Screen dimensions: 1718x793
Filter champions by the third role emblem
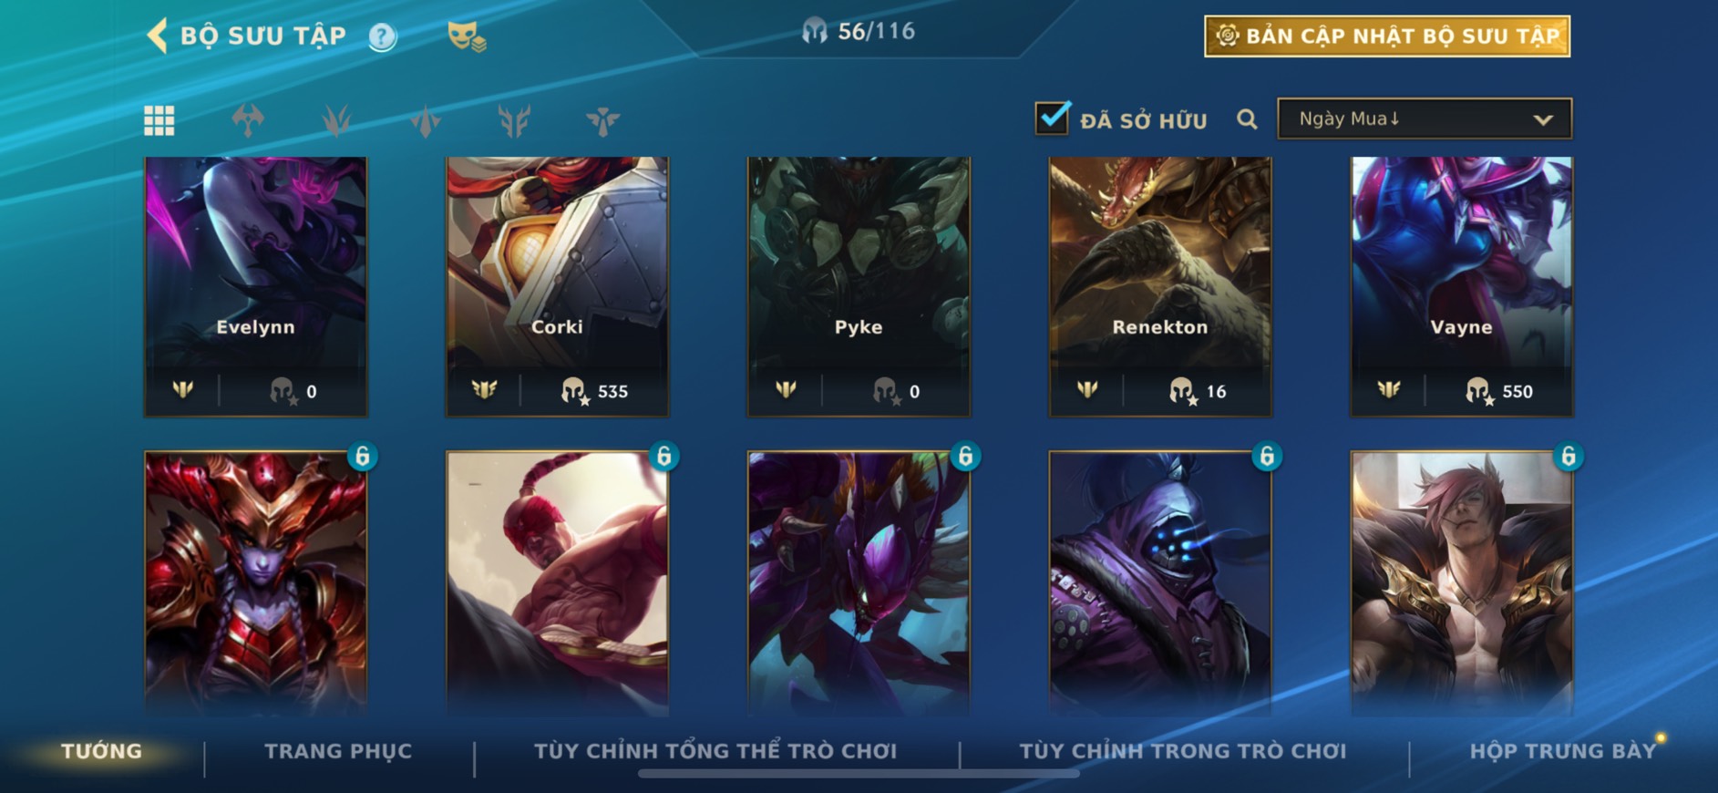pos(426,120)
